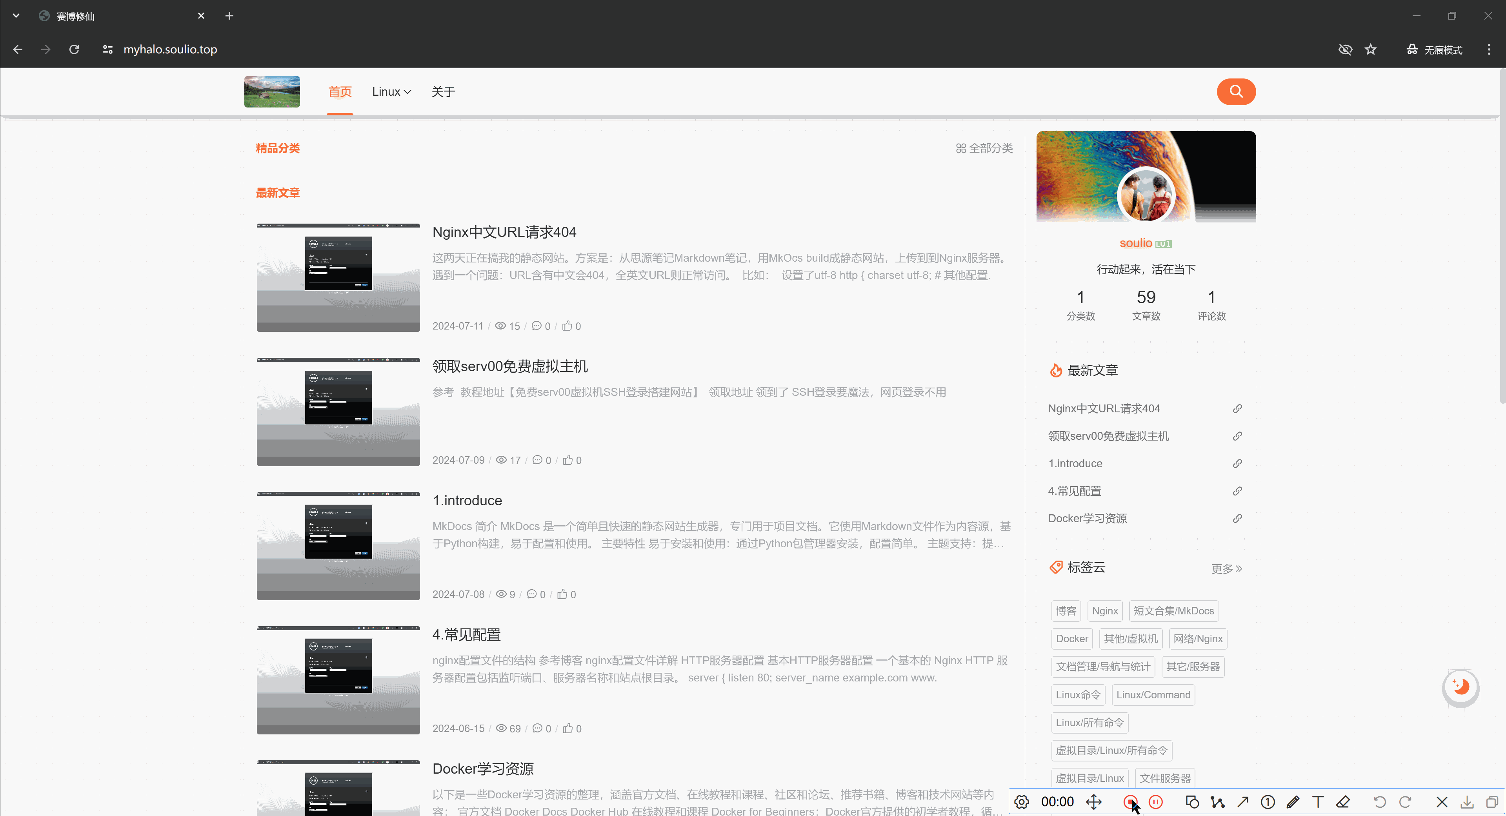Screen dimensions: 1506x816
Task: Expand more tags via 更多 link
Action: point(1226,568)
